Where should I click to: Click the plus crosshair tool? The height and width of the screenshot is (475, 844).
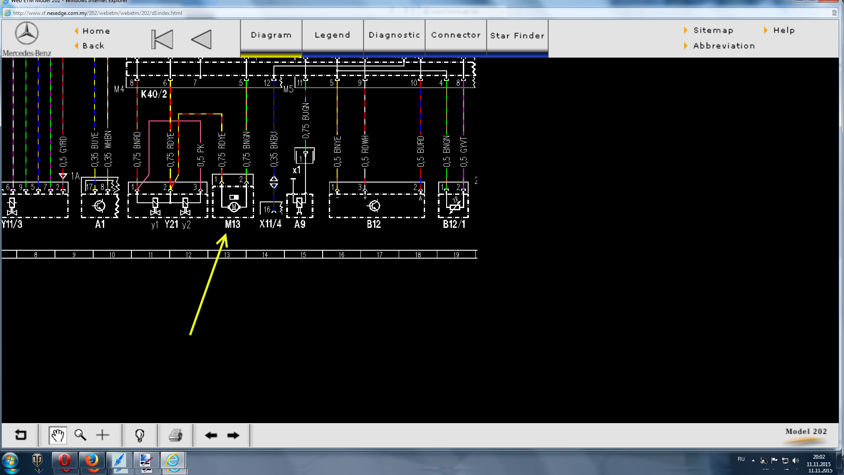click(x=102, y=435)
